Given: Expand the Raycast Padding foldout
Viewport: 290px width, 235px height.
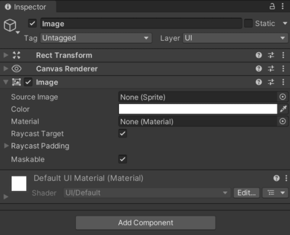Looking at the screenshot, I should pos(6,146).
